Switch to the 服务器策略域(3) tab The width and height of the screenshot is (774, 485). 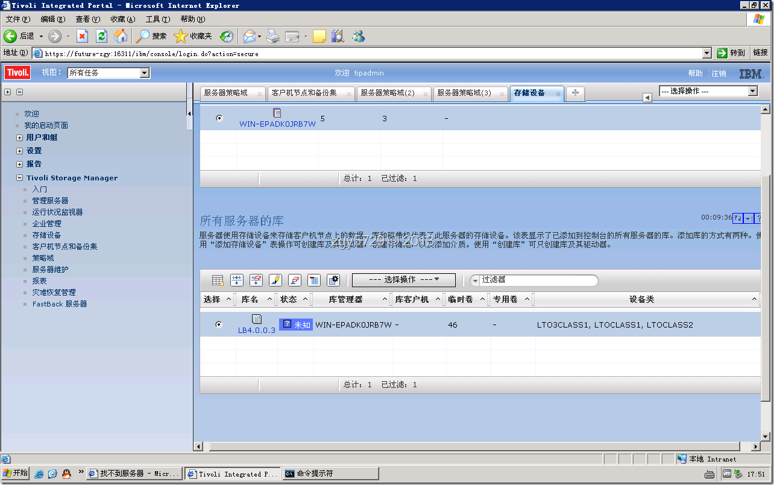[x=464, y=93]
